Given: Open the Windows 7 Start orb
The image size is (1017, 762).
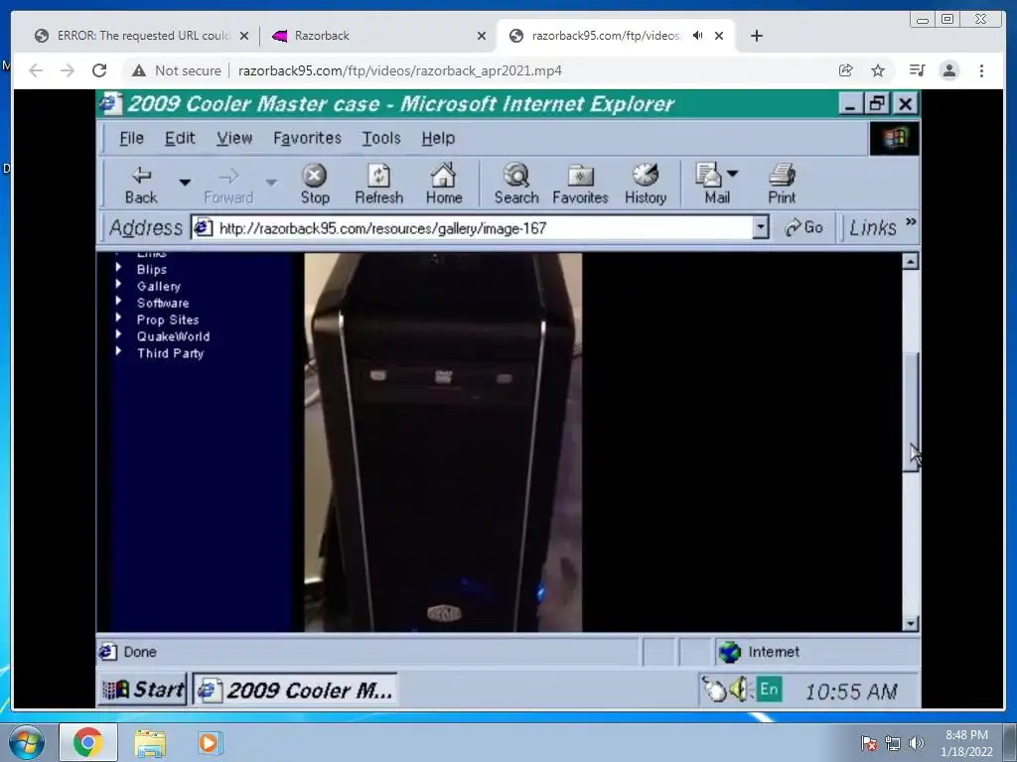Looking at the screenshot, I should tap(26, 742).
